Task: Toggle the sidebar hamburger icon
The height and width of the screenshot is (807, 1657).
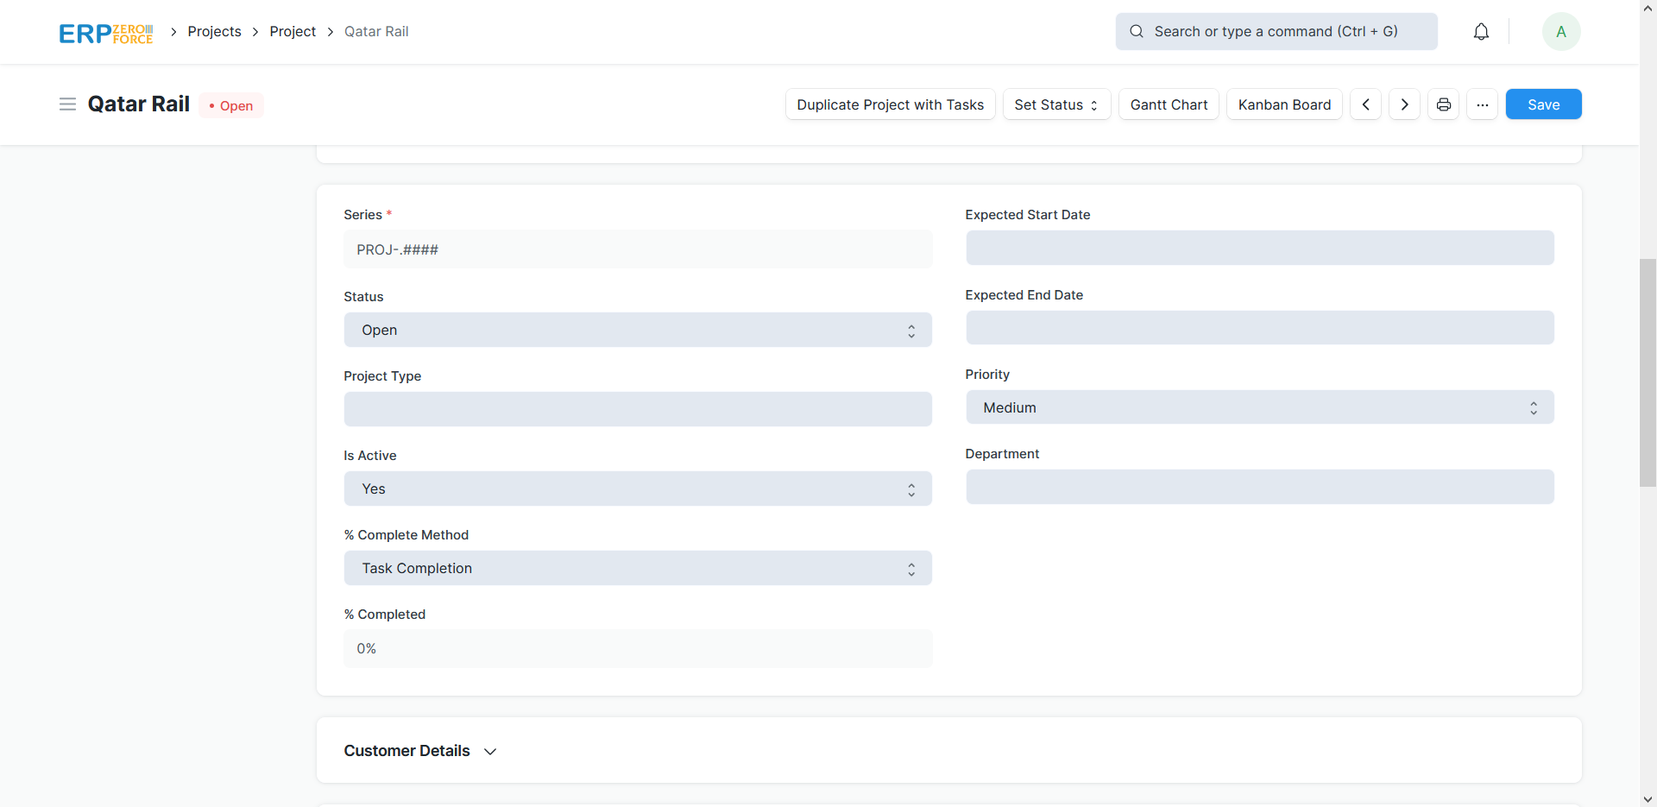Action: (x=67, y=104)
